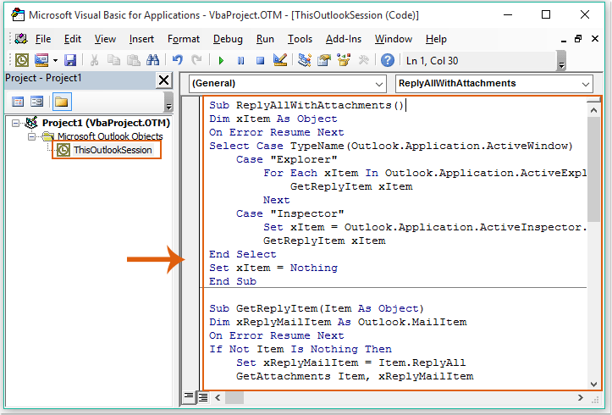Click the Redo arrow icon

click(x=196, y=60)
